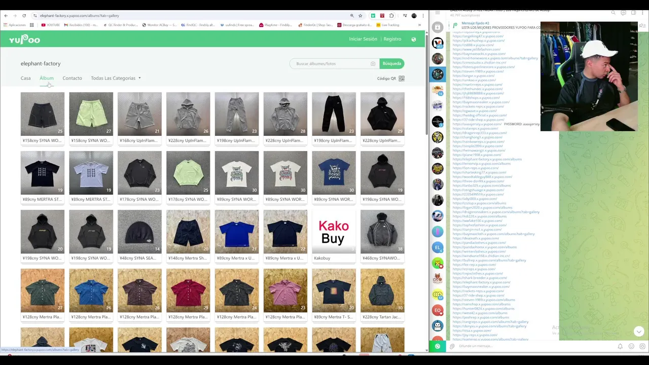Open Telegram chat with 451 unread badge

(438, 43)
